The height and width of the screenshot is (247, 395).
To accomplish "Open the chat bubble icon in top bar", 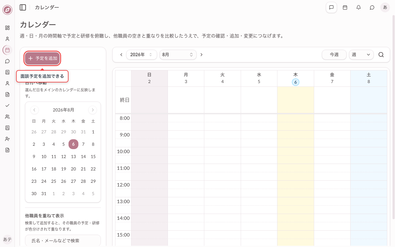I will point(372,7).
